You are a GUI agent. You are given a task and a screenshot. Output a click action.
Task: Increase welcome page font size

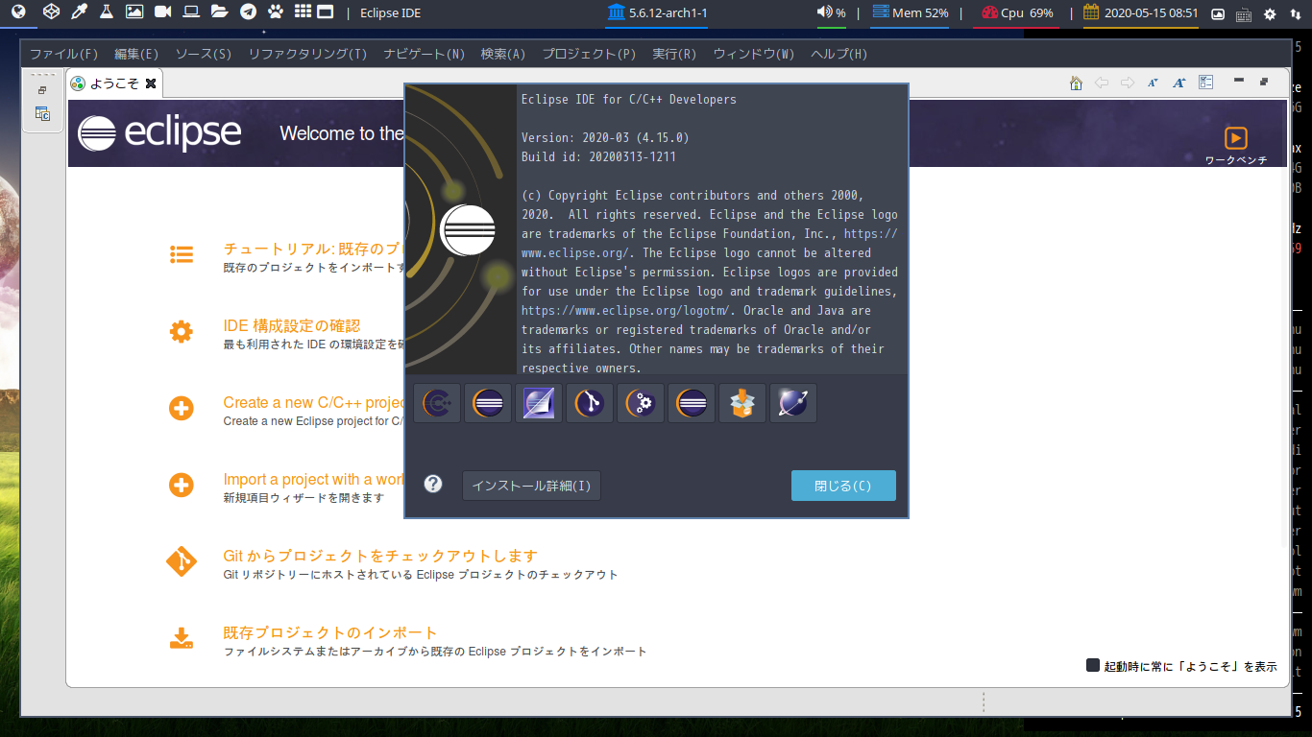(1179, 83)
